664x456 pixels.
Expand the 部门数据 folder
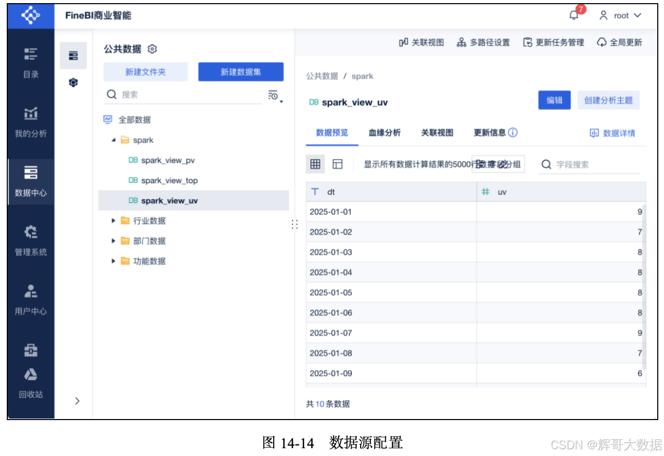click(x=113, y=240)
